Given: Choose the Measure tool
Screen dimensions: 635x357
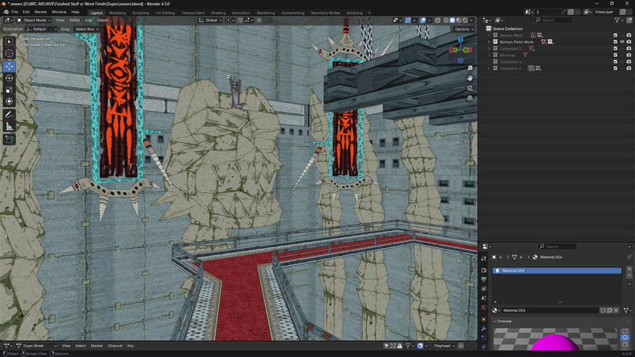Looking at the screenshot, I should tap(10, 126).
